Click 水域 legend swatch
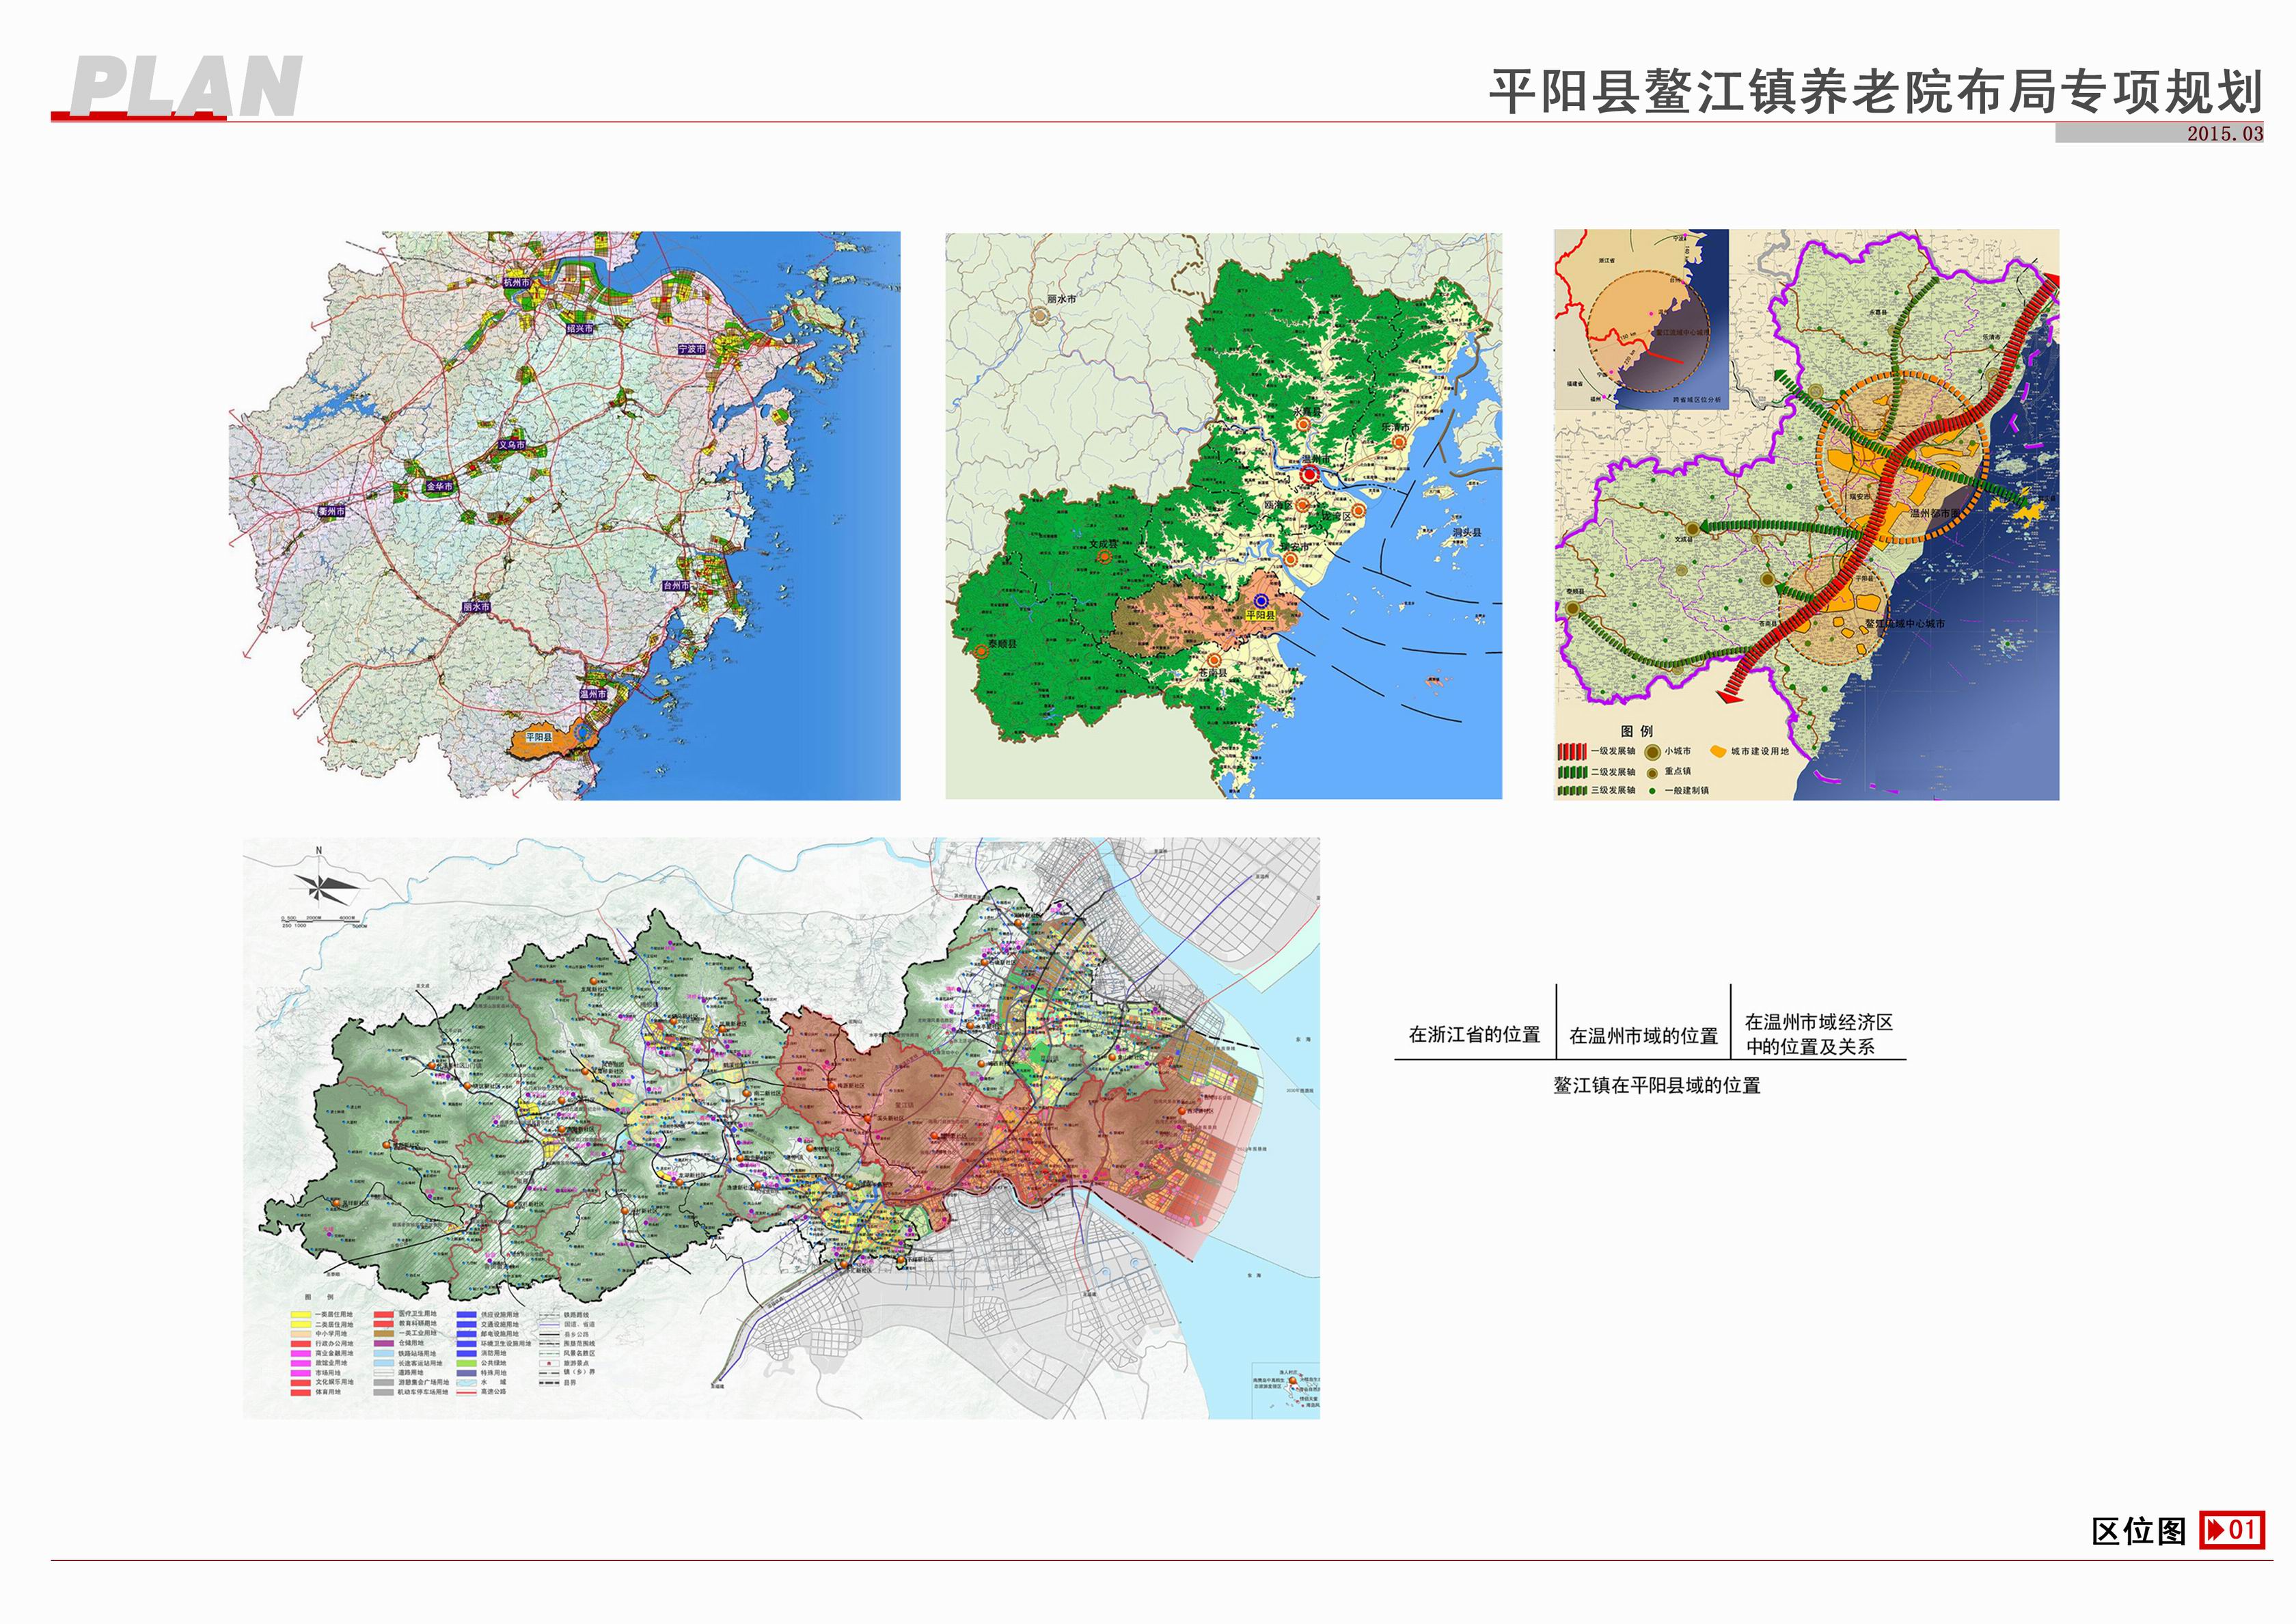 coord(467,1383)
